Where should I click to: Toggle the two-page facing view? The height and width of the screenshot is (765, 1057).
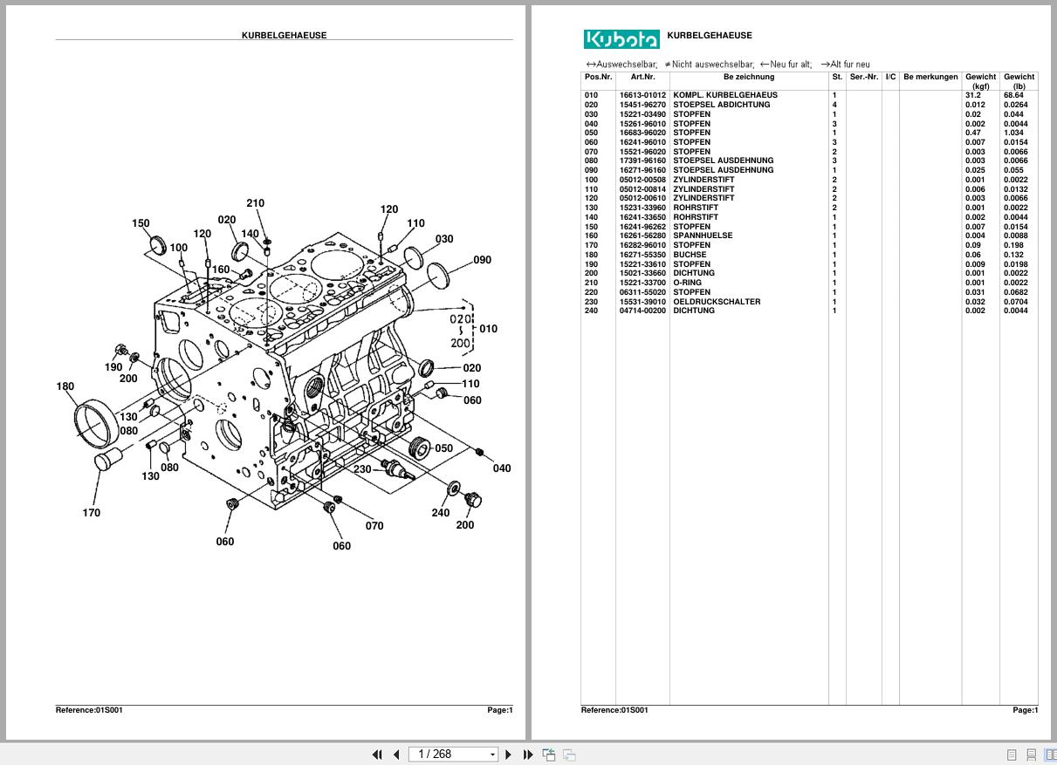1052,754
